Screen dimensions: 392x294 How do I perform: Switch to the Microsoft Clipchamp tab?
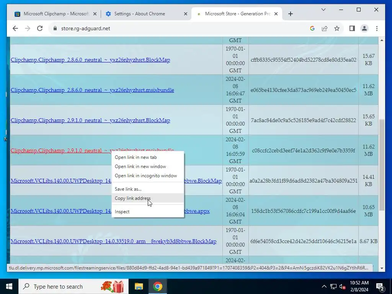[x=56, y=14]
